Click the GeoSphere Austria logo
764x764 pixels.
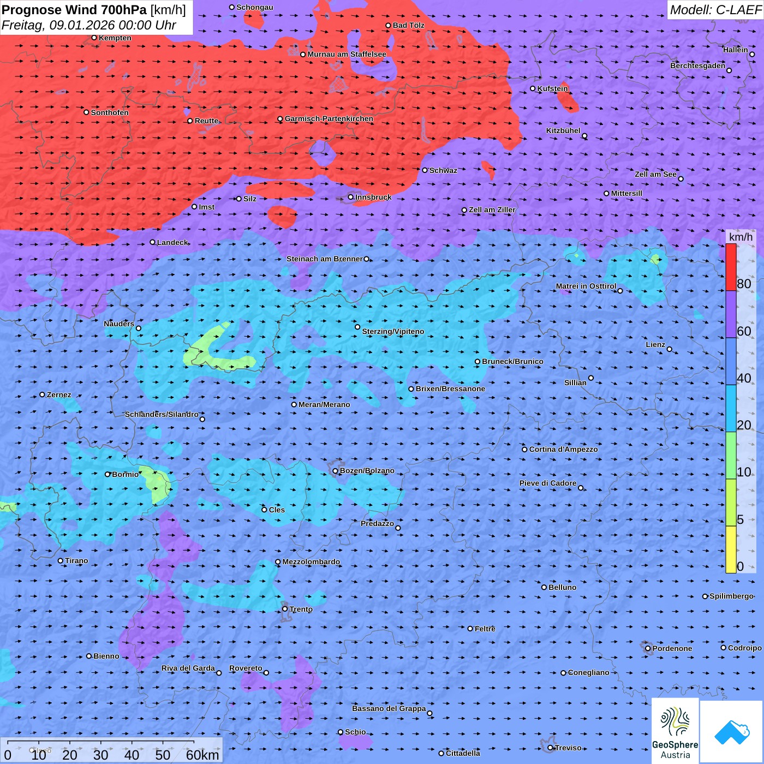coord(675,730)
